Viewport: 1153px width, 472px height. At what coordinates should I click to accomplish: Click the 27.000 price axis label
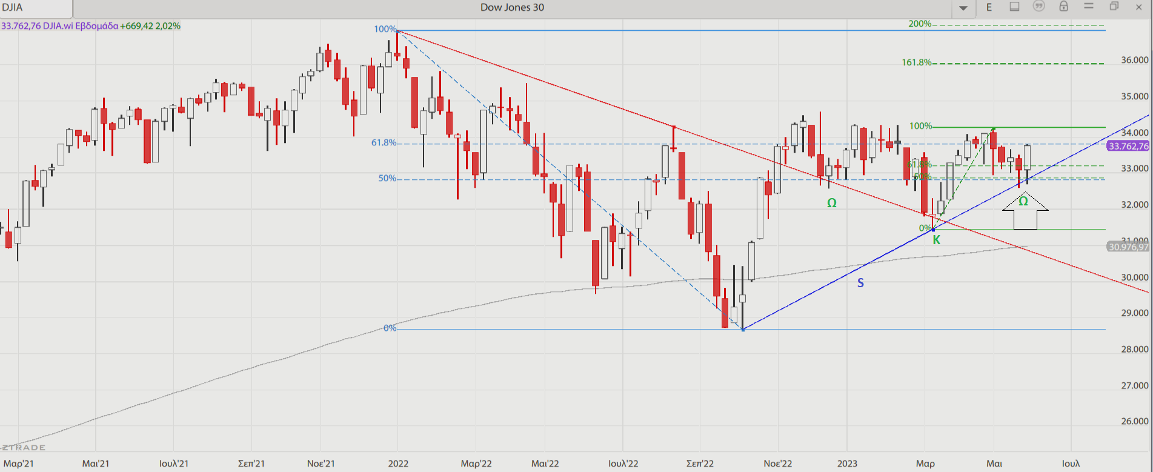coord(1134,385)
